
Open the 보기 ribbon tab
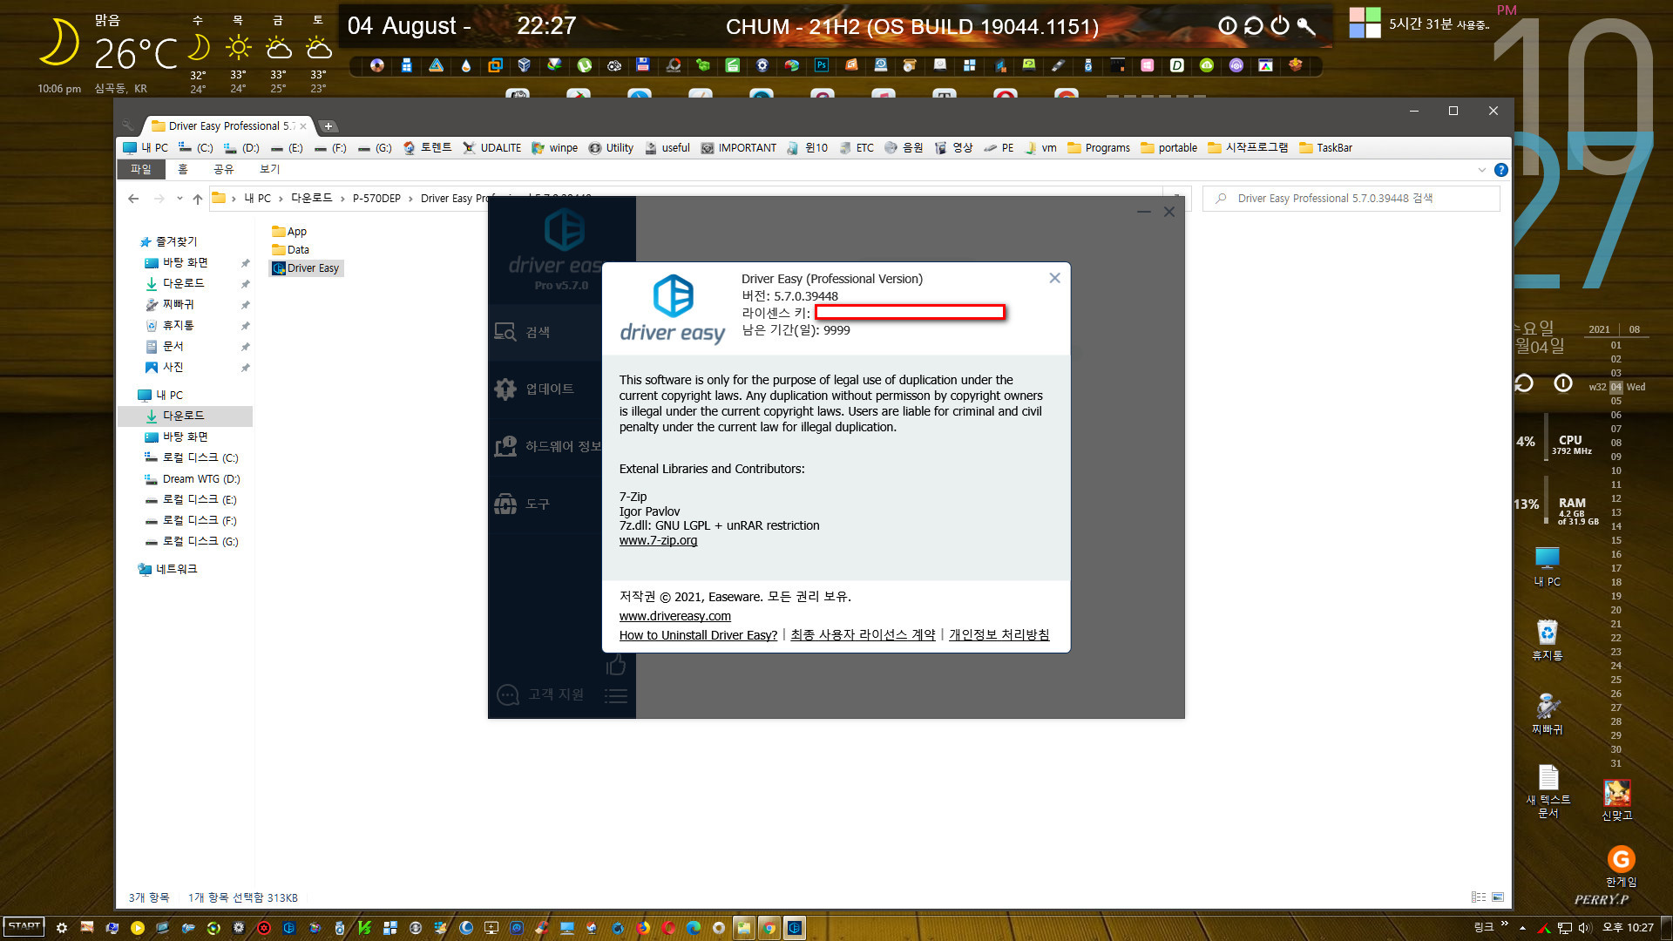270,169
